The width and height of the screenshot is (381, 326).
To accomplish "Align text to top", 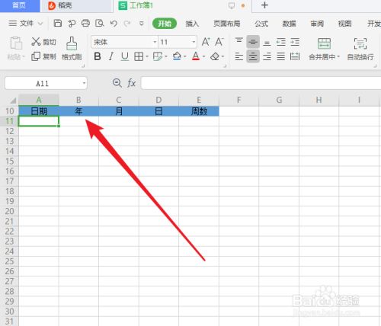I will pos(239,41).
